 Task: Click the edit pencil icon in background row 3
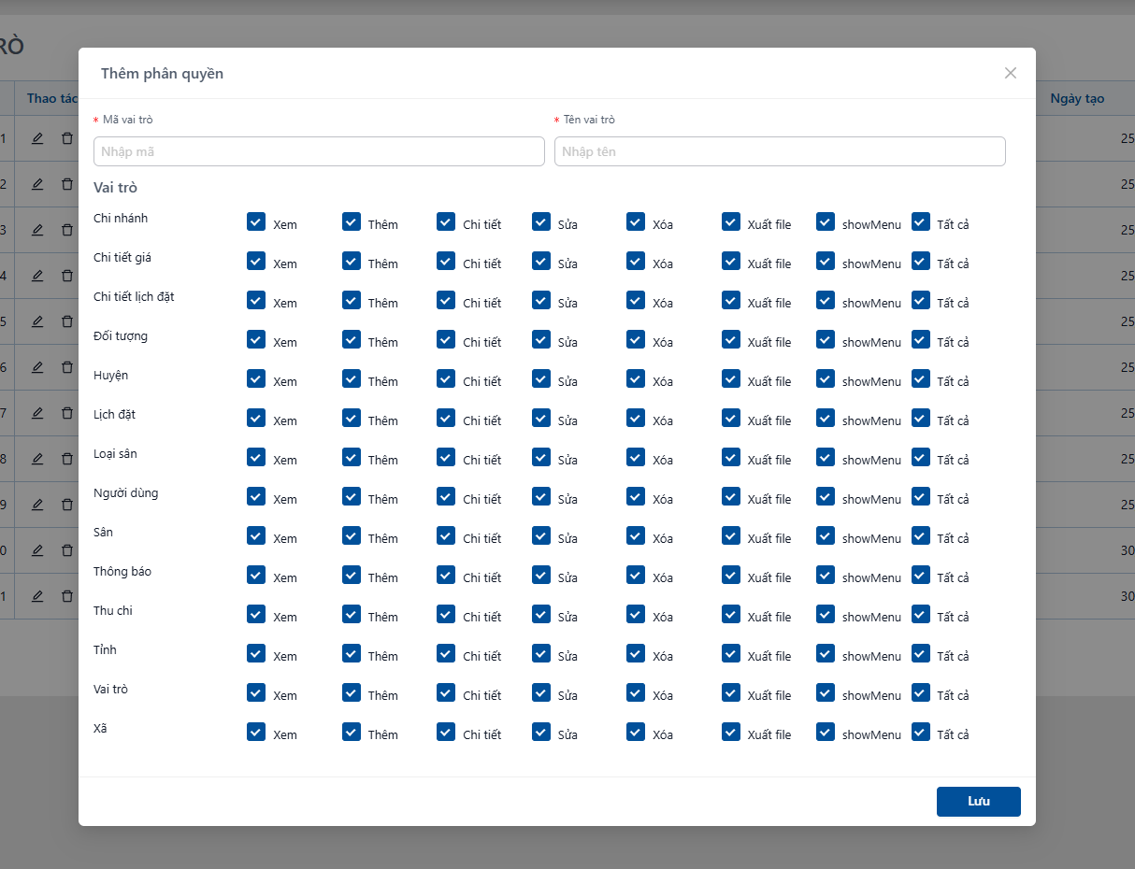pos(37,230)
